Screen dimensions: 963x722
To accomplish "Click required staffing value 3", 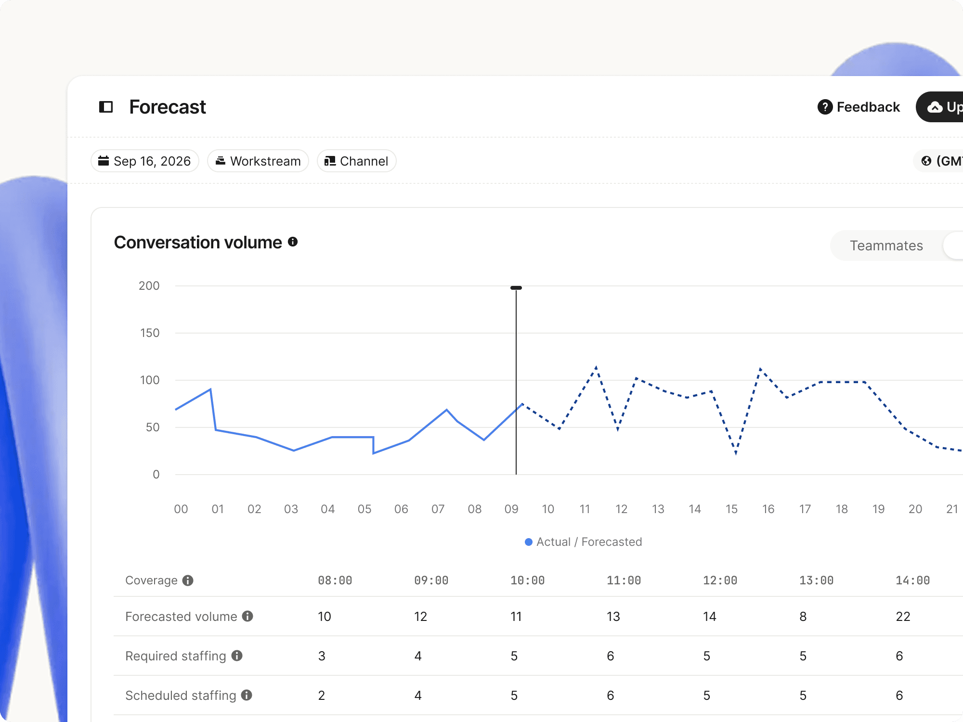I will (322, 656).
